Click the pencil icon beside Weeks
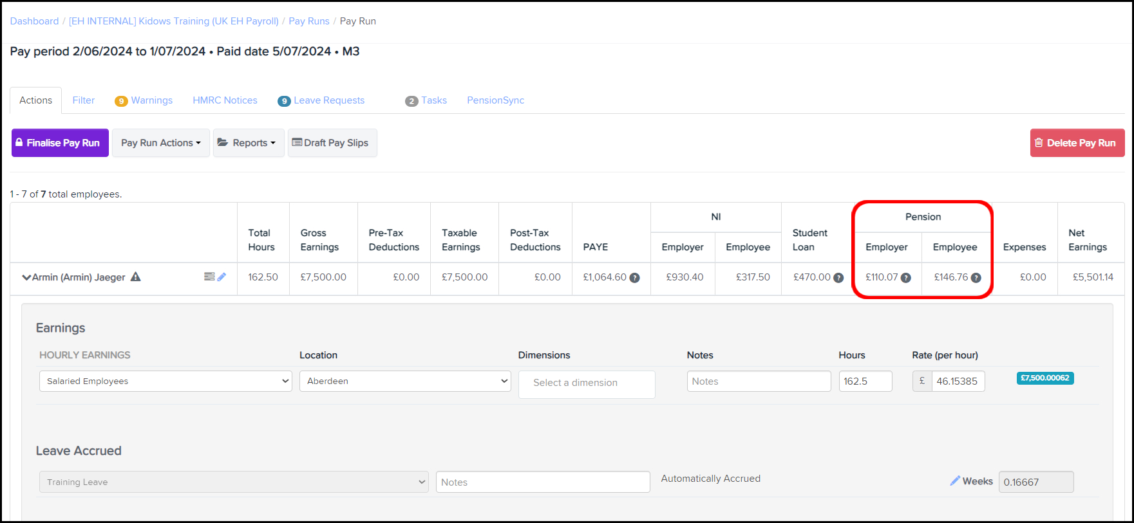 (955, 481)
